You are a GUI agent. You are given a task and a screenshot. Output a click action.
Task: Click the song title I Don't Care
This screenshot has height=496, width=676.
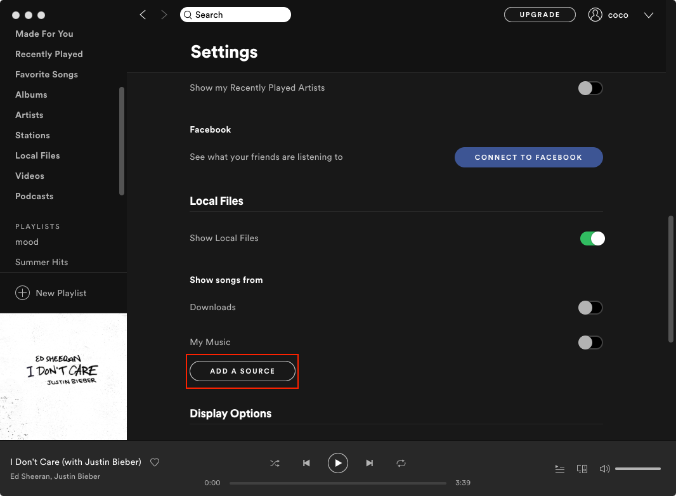[x=76, y=462]
